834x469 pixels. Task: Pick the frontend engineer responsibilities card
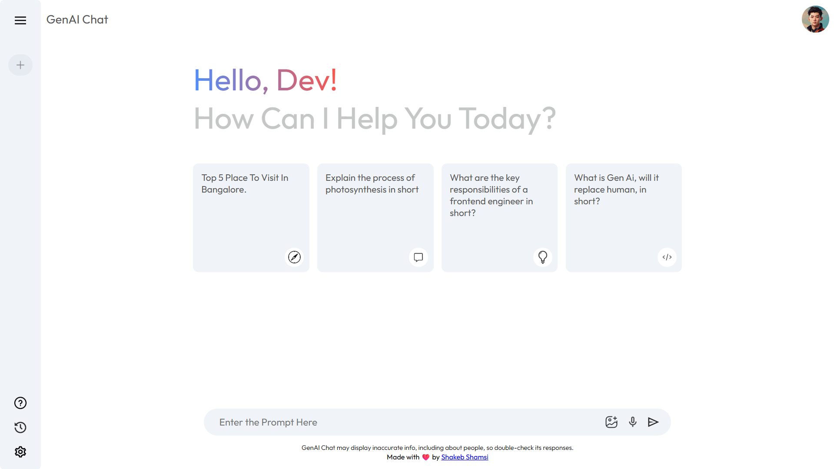point(499,218)
